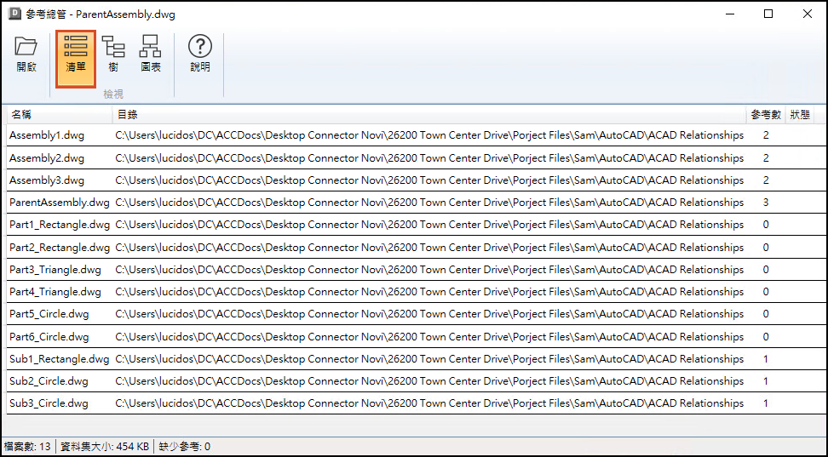Maximize the 參考總管 window
This screenshot has width=828, height=457.
(x=768, y=14)
